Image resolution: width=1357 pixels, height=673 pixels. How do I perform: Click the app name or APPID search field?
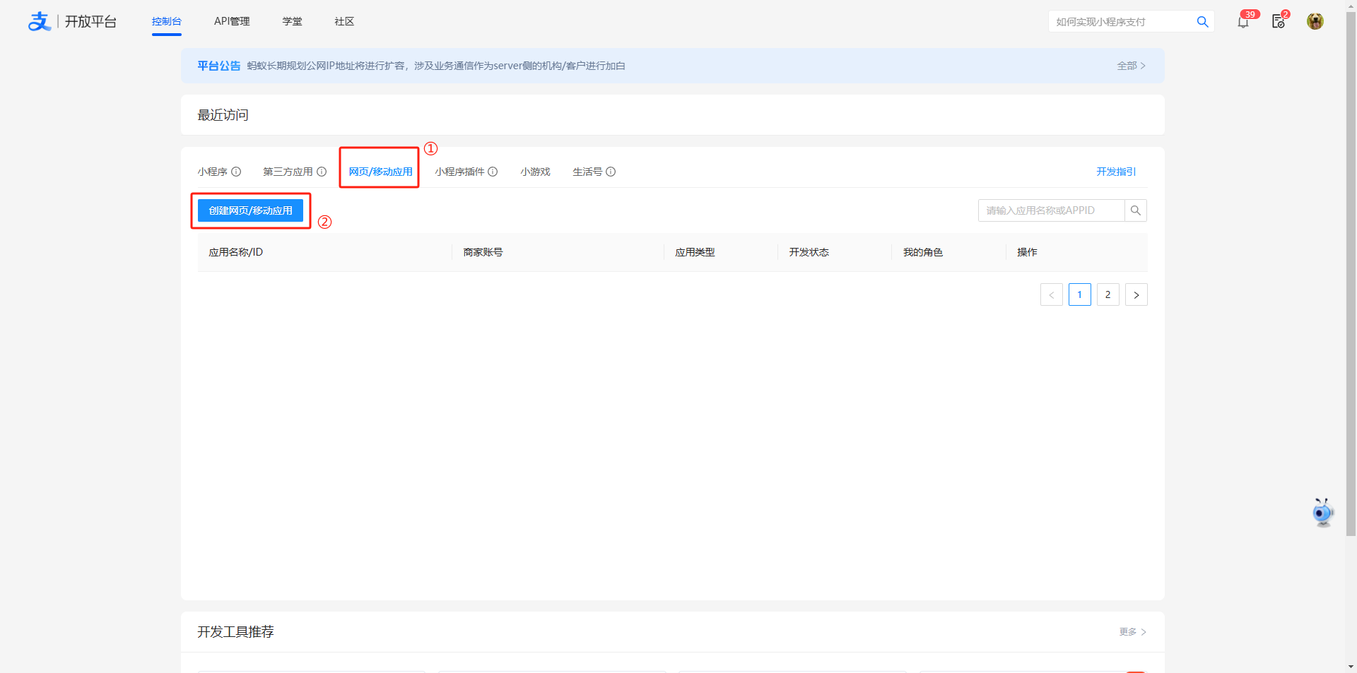[x=1051, y=210]
